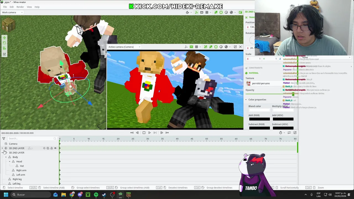Collapse the Body tree node
Image resolution: width=354 pixels, height=199 pixels.
click(x=6, y=157)
